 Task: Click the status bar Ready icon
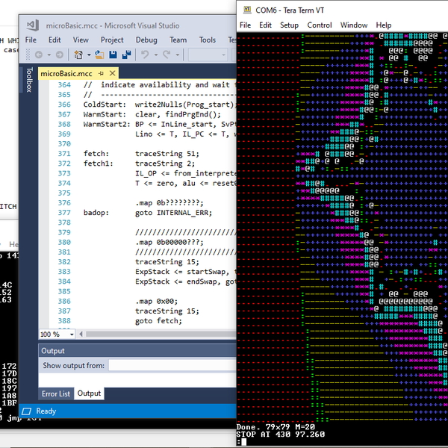tap(27, 411)
